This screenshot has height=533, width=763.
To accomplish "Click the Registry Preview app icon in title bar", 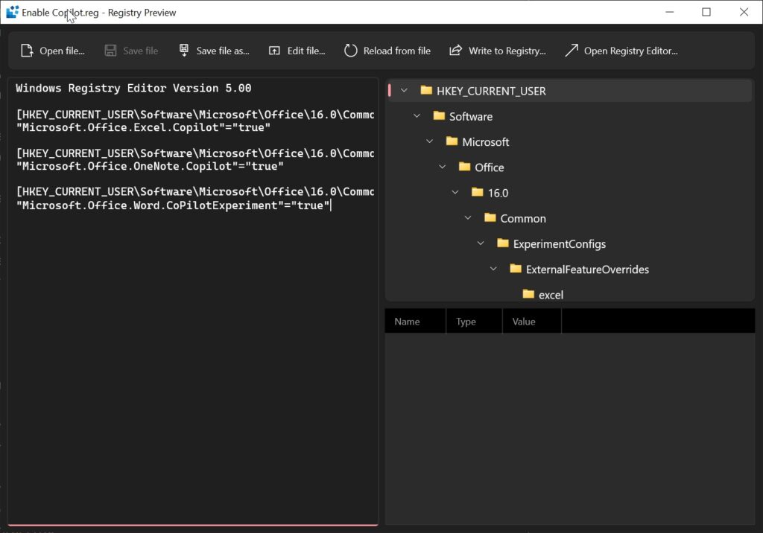I will click(x=11, y=12).
